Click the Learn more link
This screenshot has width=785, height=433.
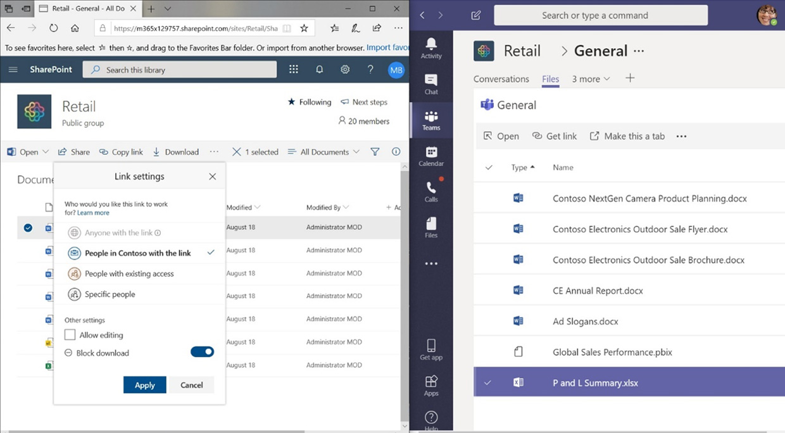coord(93,213)
